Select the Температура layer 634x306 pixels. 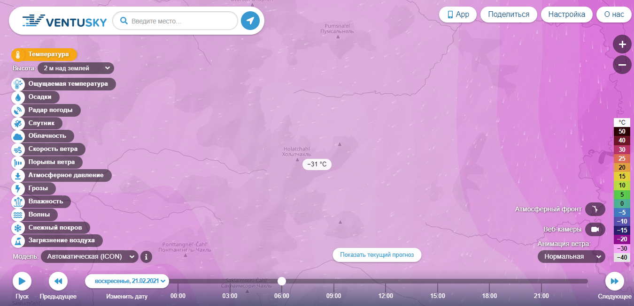point(44,55)
